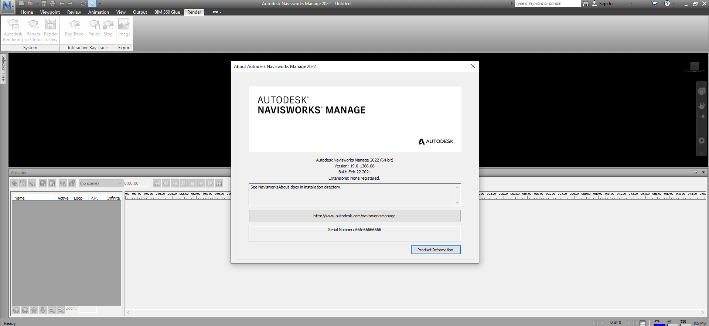
Task: Expand the Ray Trace dropdown arrow
Action: click(74, 38)
